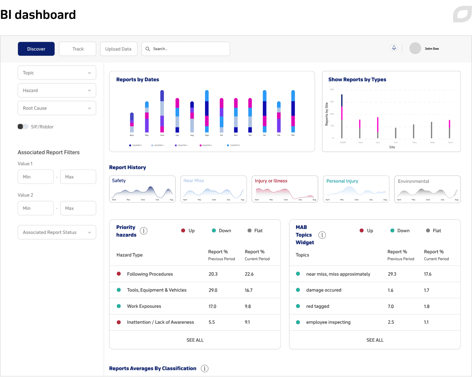The height and width of the screenshot is (377, 472).
Task: Select the Near Miss report history card
Action: (x=214, y=189)
